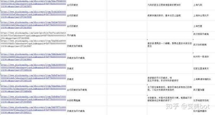Open the link in the 杭州市一陈海华 row

coord(33,57)
